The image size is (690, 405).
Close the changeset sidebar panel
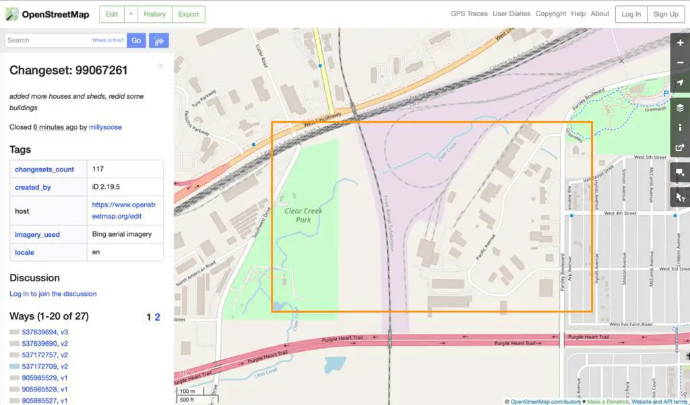point(160,66)
